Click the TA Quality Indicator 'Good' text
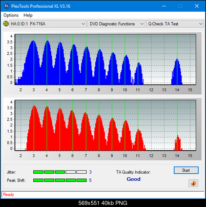This screenshot has width=206, height=207. pos(134,179)
